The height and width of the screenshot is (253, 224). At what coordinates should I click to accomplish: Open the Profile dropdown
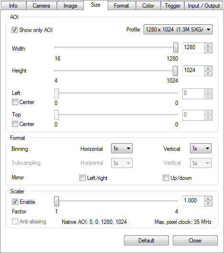coord(178,30)
